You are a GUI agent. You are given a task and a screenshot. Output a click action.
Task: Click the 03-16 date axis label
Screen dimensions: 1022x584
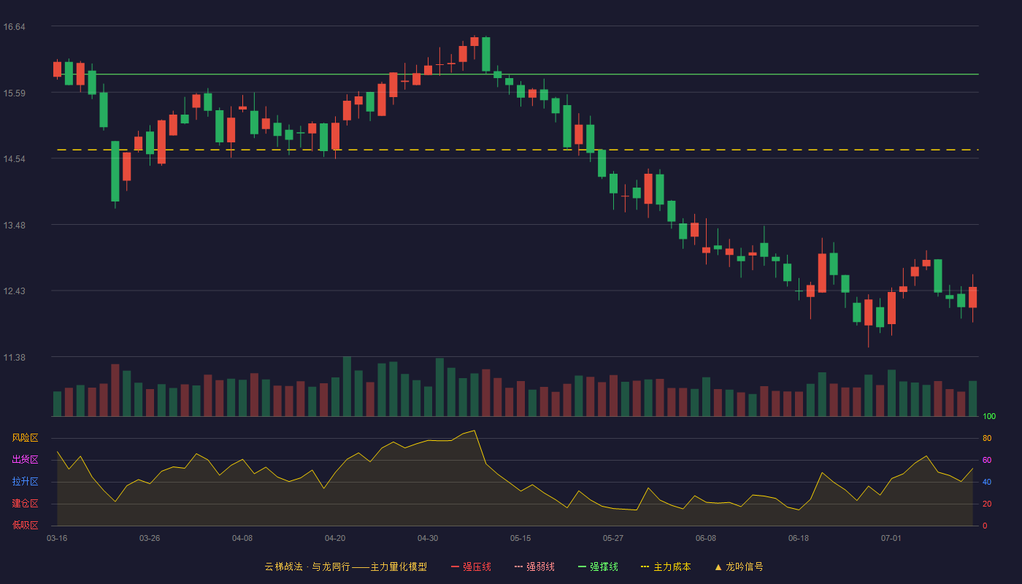tap(57, 538)
